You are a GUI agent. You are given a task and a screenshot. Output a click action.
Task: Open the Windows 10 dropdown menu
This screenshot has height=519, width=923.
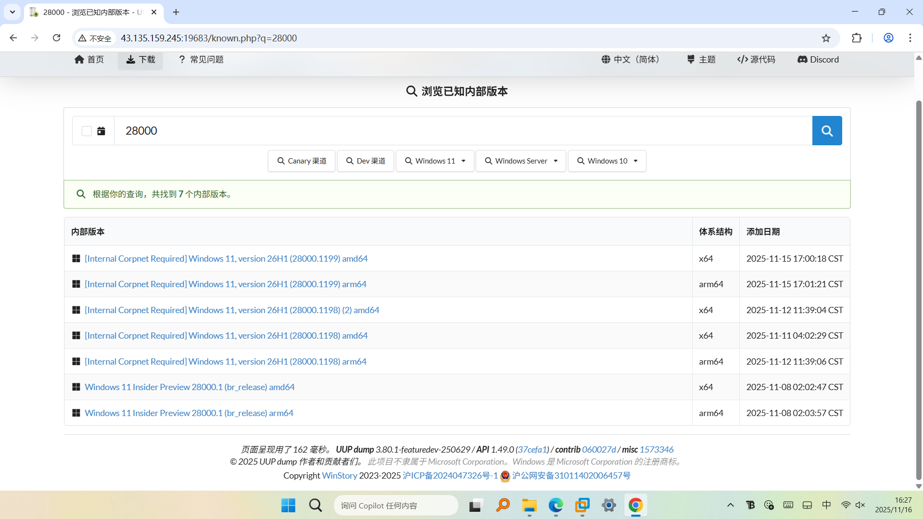[607, 161]
